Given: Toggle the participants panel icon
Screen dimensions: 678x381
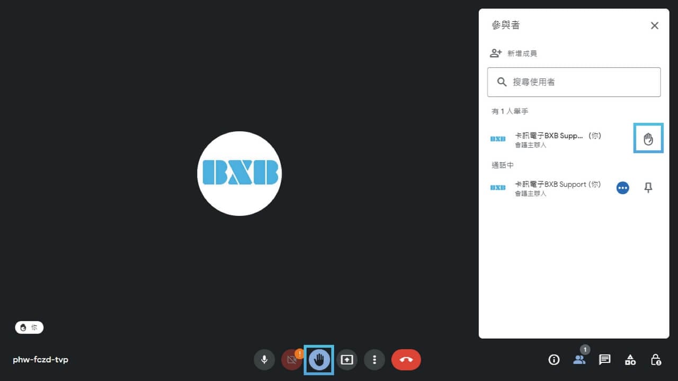Looking at the screenshot, I should coord(579,360).
